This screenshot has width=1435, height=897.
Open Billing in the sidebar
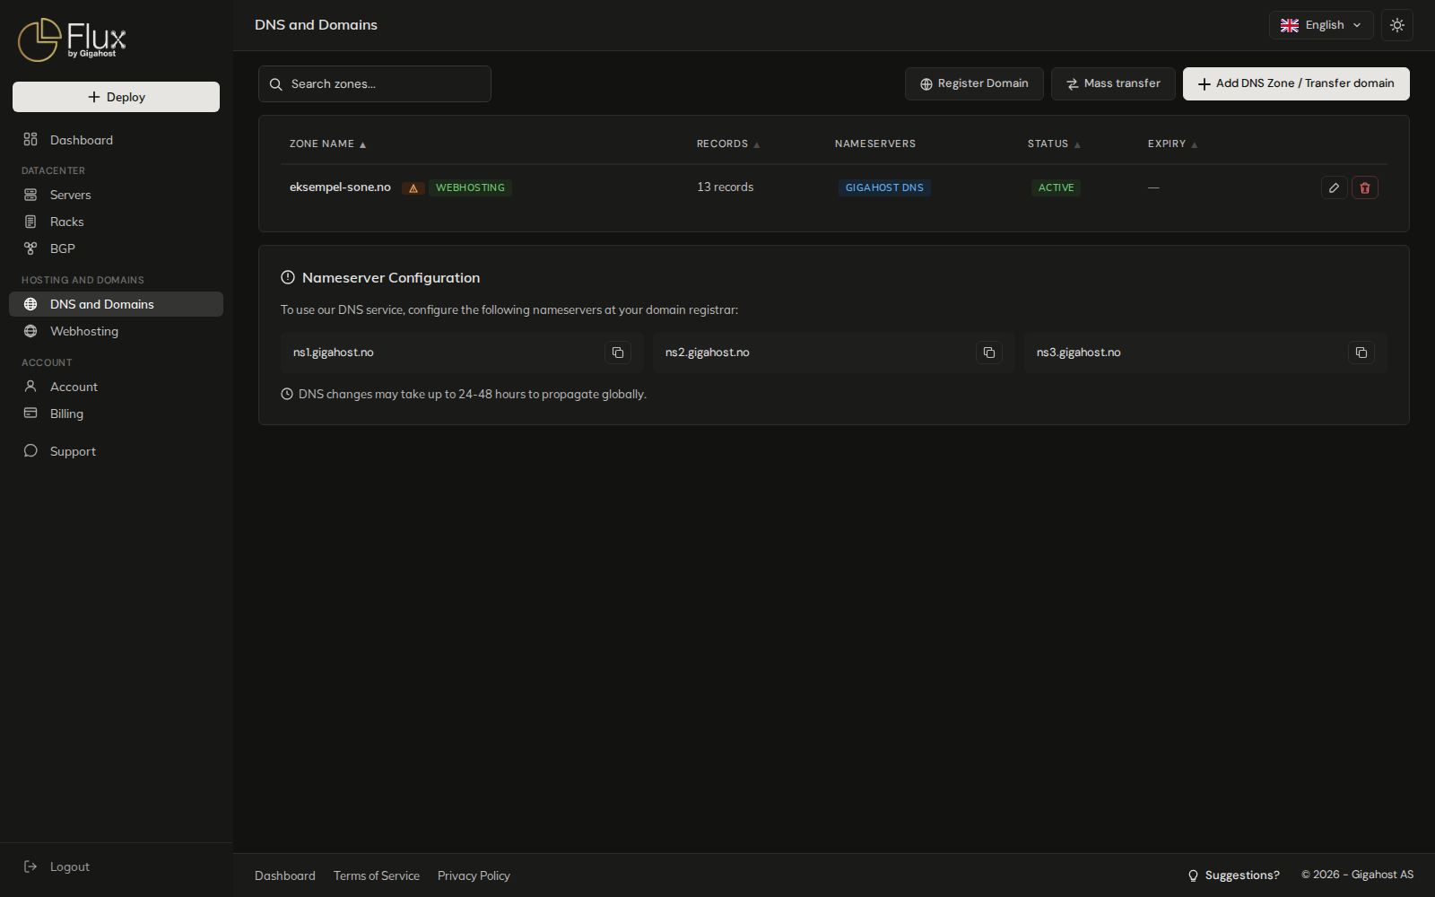116,414
